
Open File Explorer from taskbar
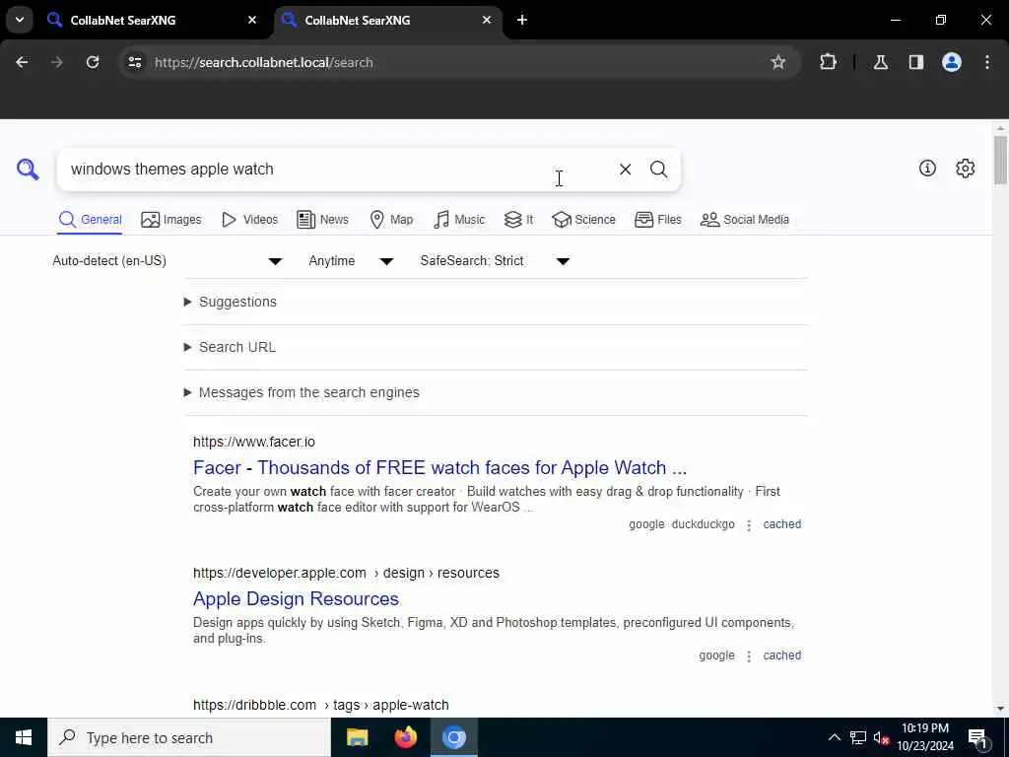[357, 737]
